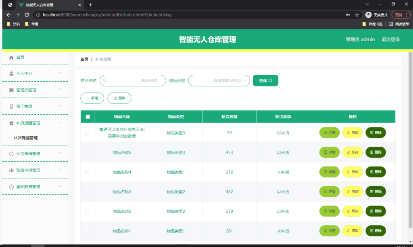Check the select-all checkbox in the table header
The height and width of the screenshot is (247, 413).
(x=88, y=117)
